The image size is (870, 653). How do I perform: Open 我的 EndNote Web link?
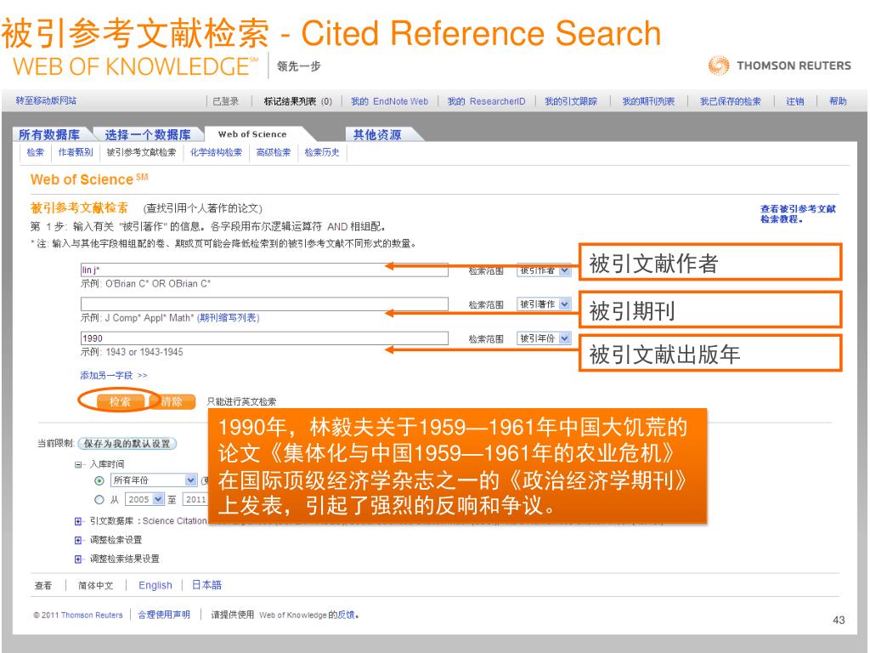click(389, 101)
